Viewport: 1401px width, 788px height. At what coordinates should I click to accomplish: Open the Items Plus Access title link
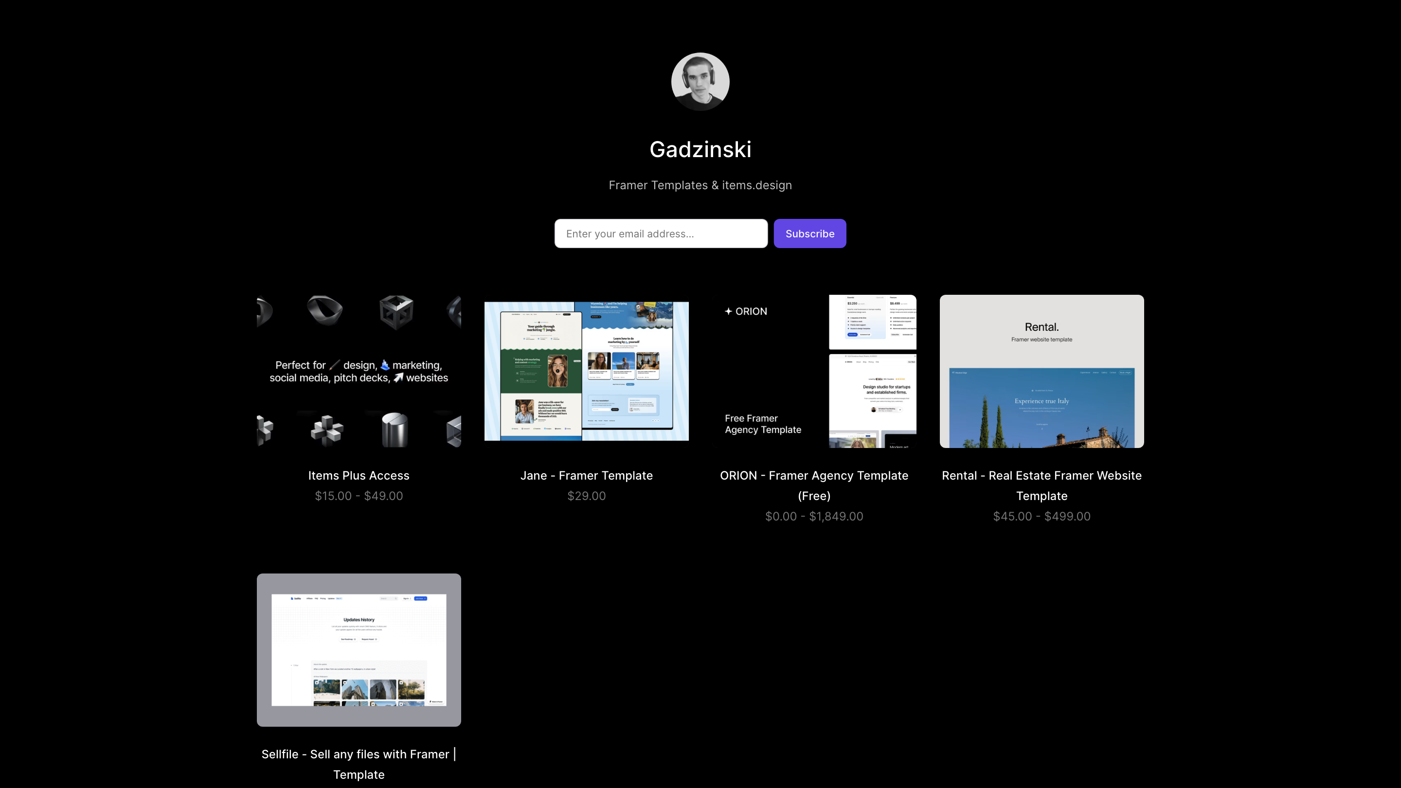coord(359,475)
